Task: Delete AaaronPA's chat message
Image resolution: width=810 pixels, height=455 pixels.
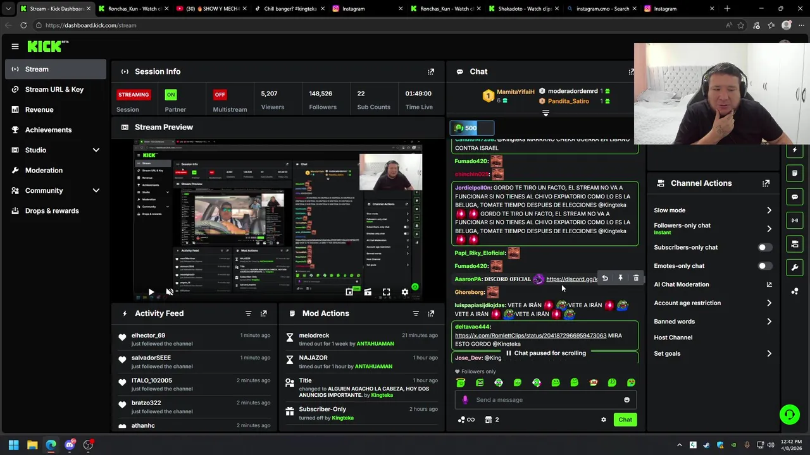Action: tap(636, 278)
